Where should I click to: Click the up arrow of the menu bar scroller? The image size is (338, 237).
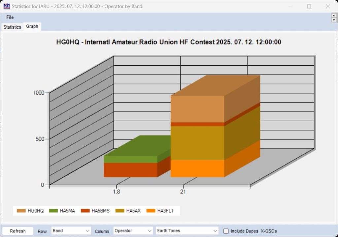click(334, 16)
